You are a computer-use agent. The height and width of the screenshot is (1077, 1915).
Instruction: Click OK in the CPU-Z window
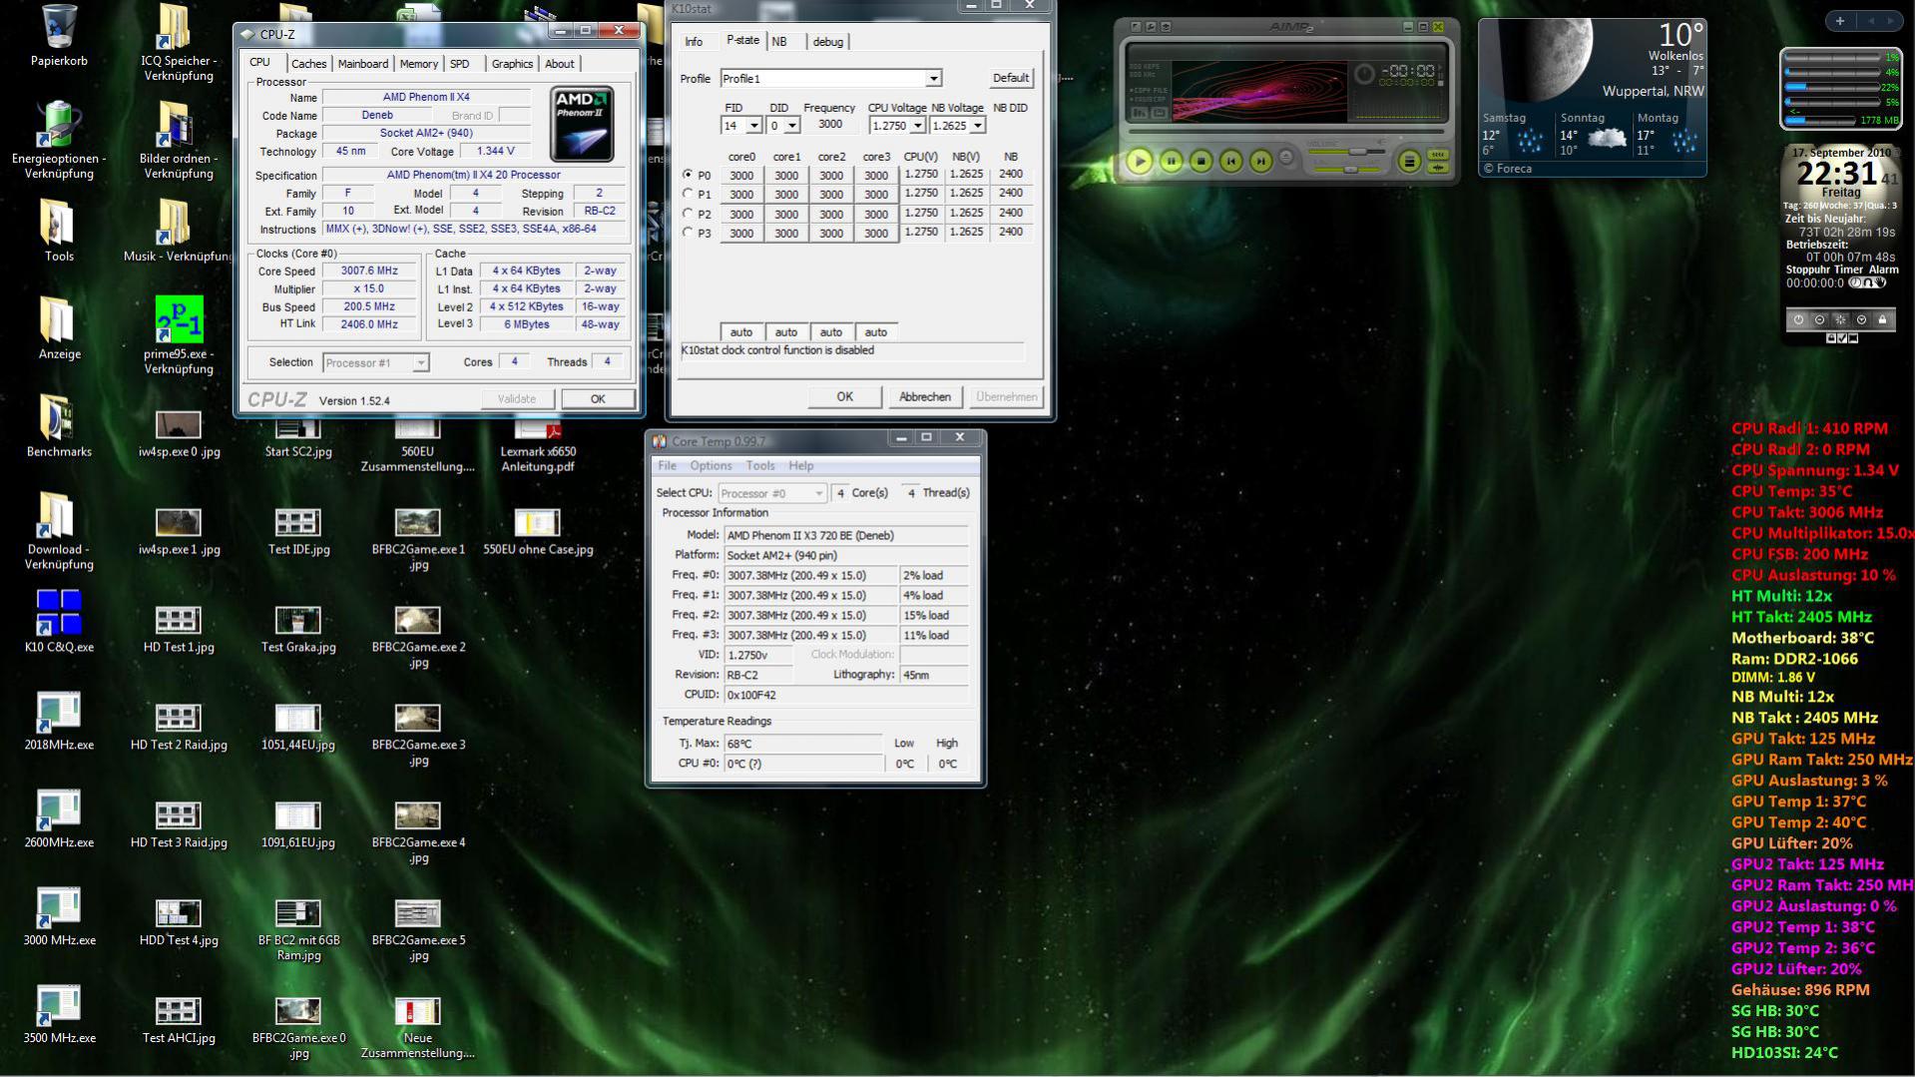[x=598, y=399]
